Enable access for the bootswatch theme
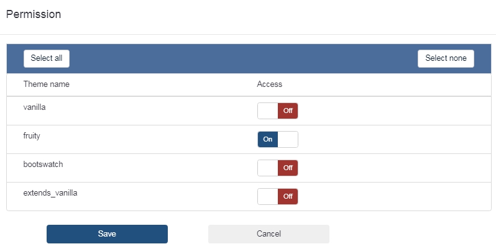496x249 pixels. [278, 168]
